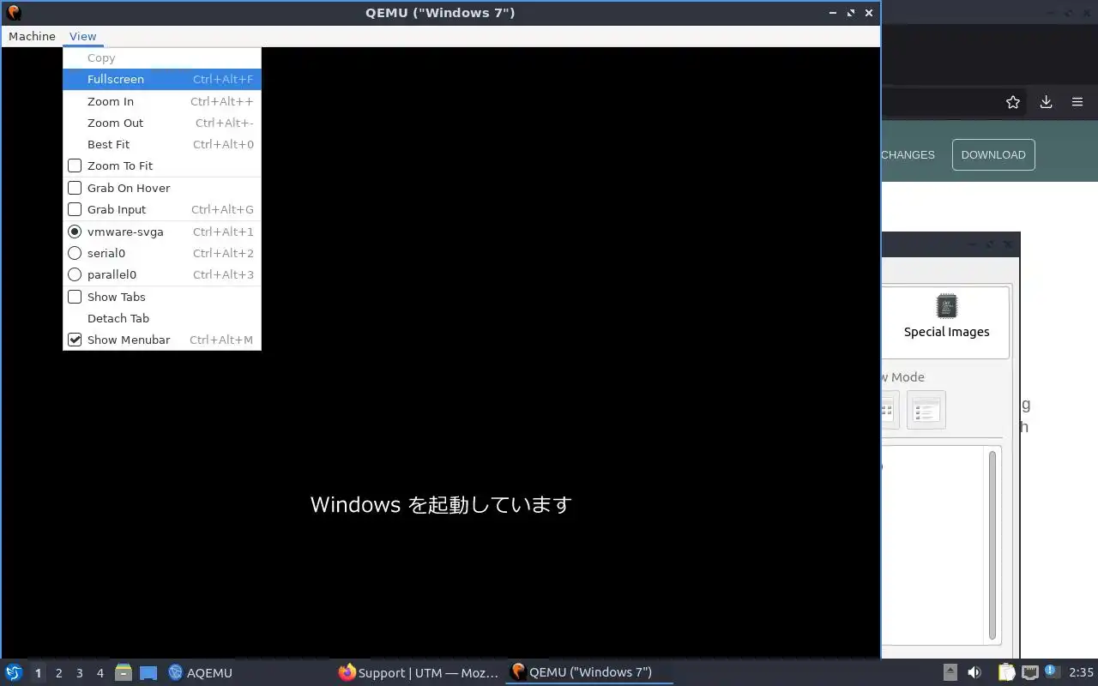1098x686 pixels.
Task: Click the CHANGES link on the webpage
Action: tap(908, 154)
